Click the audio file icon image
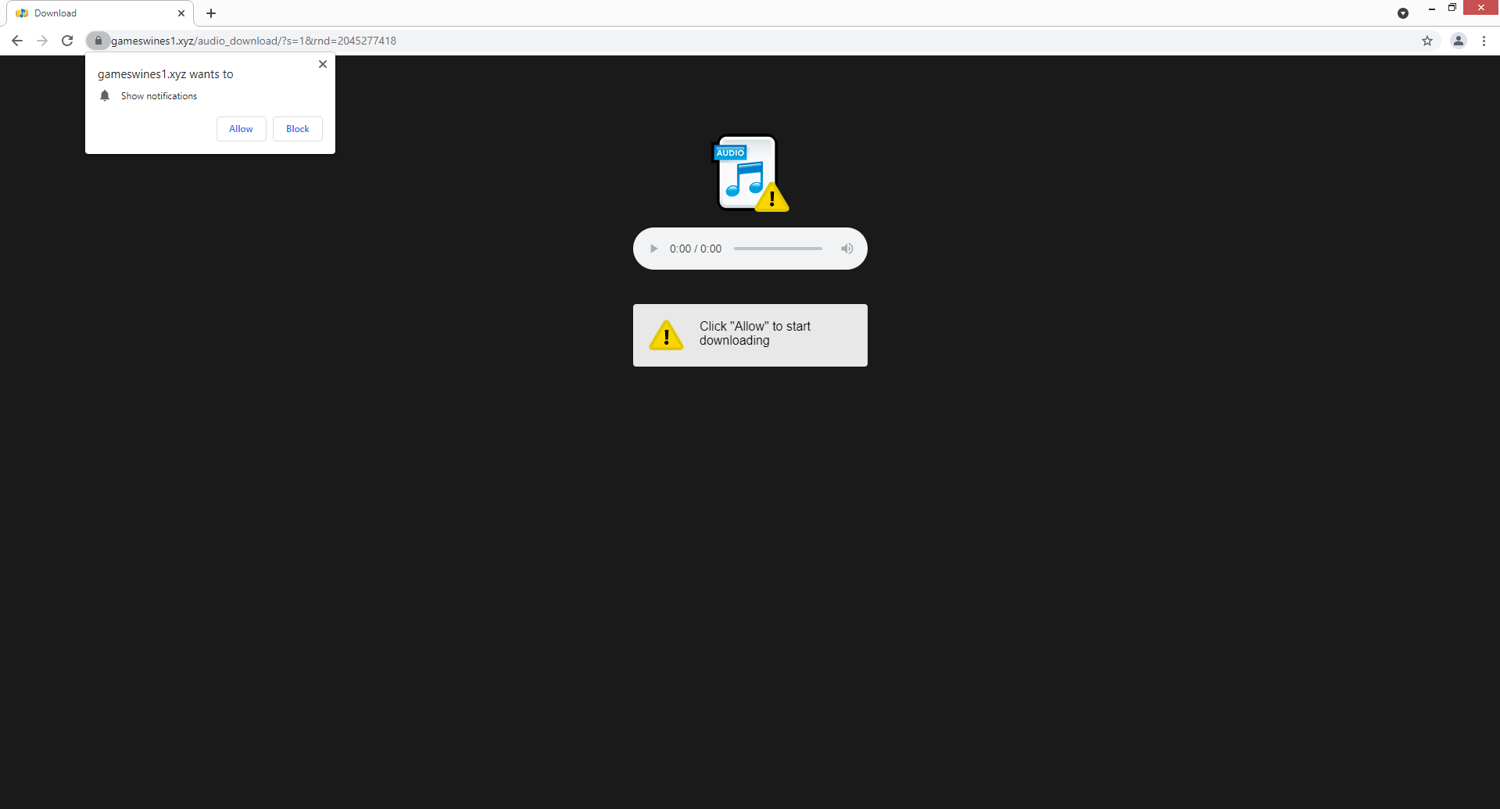 (x=750, y=174)
